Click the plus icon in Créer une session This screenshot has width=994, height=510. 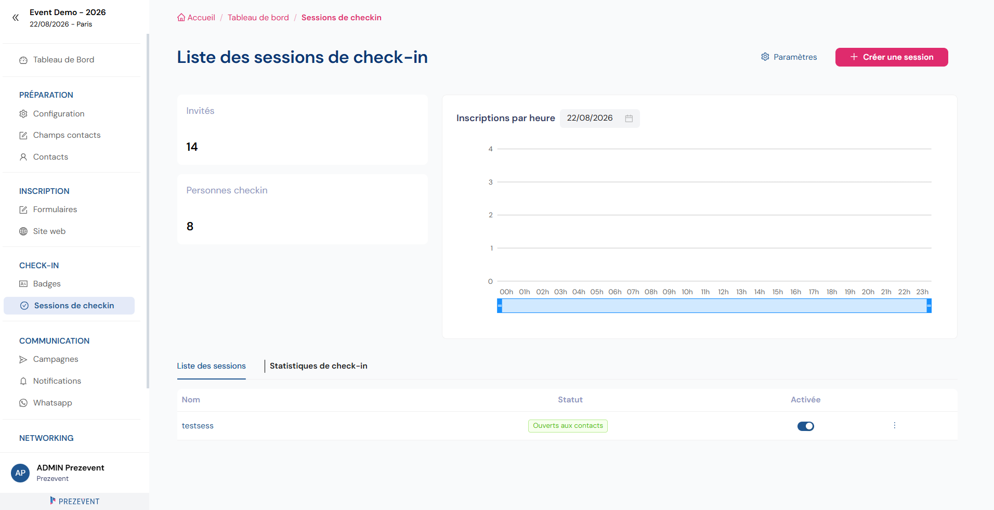(854, 57)
